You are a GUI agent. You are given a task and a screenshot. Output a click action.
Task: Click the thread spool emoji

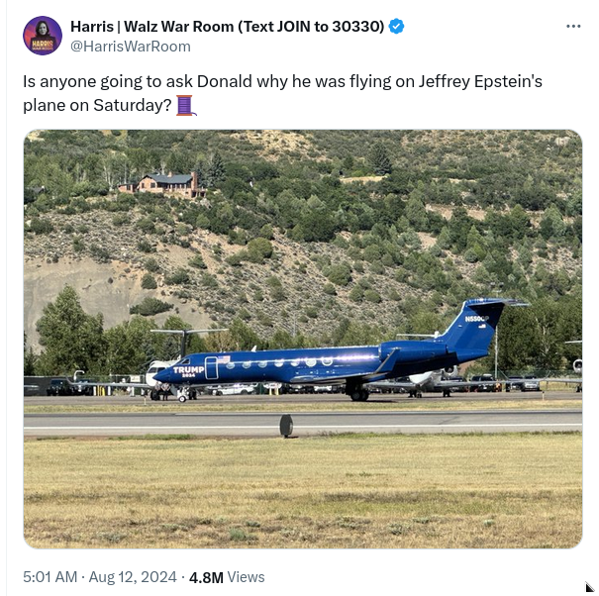click(x=185, y=104)
